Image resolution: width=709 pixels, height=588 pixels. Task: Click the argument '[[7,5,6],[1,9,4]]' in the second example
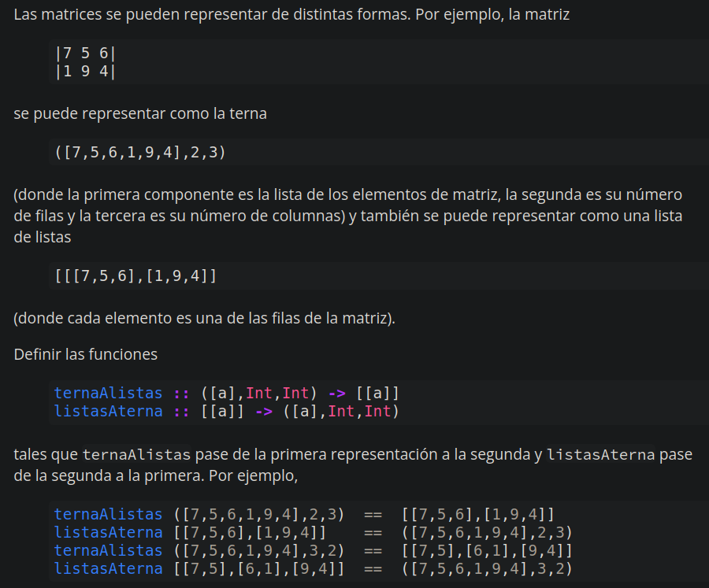click(250, 532)
